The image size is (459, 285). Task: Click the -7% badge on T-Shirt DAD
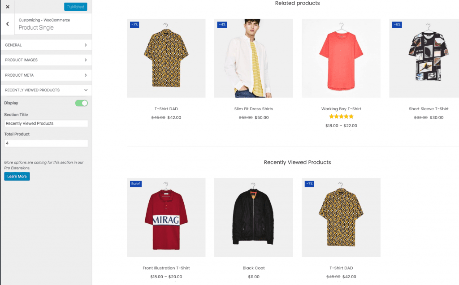tap(134, 25)
